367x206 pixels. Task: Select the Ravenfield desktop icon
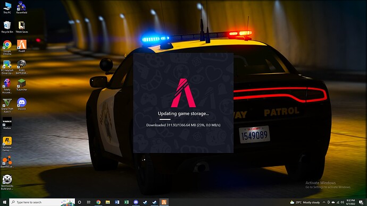point(21,7)
